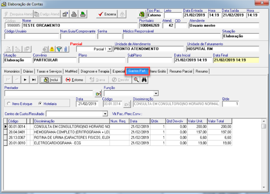The image size is (270, 194).
Task: Click the Num.Guia/Comprovante input field
Action: point(78,36)
